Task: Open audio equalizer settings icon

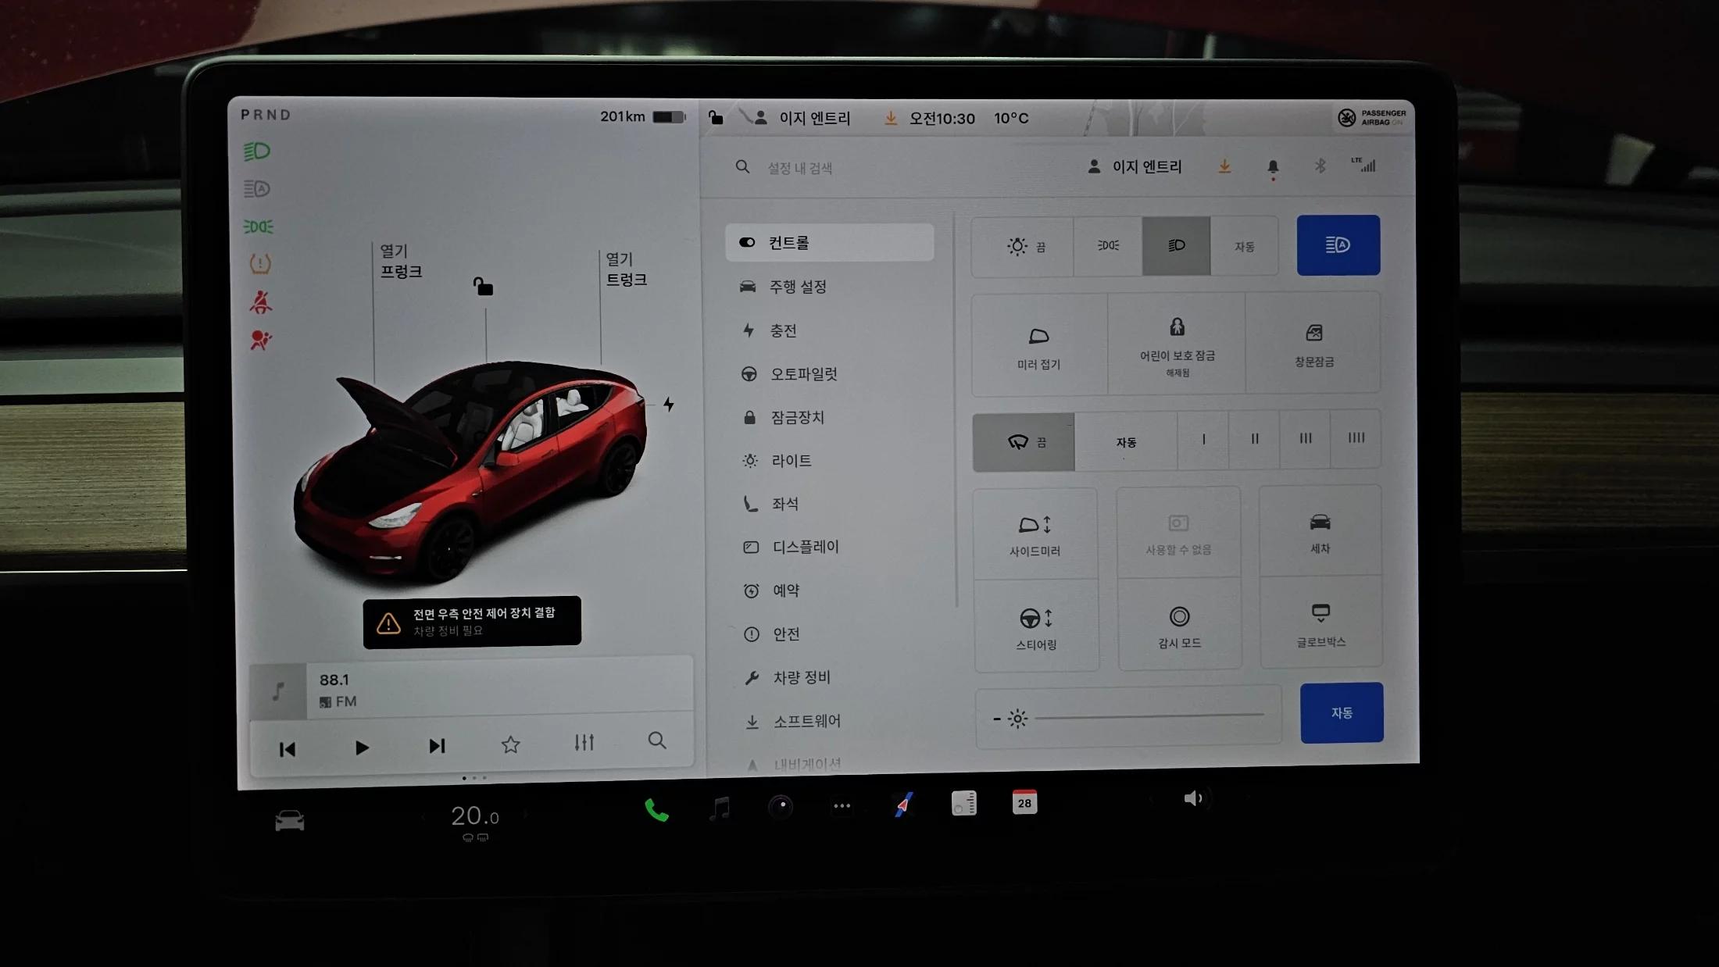Action: [584, 742]
